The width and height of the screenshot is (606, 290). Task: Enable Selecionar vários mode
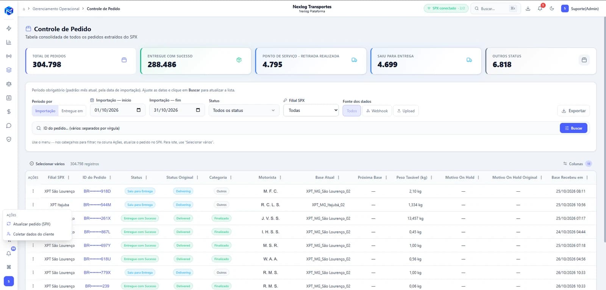47,164
